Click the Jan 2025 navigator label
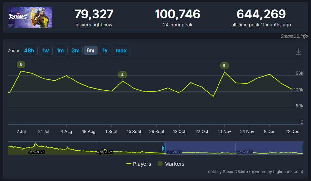Image resolution: width=311 pixels, height=181 pixels. (x=36, y=152)
